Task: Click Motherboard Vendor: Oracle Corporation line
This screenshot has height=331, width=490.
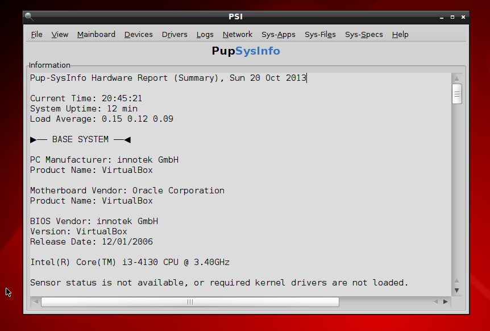Action: tap(127, 191)
